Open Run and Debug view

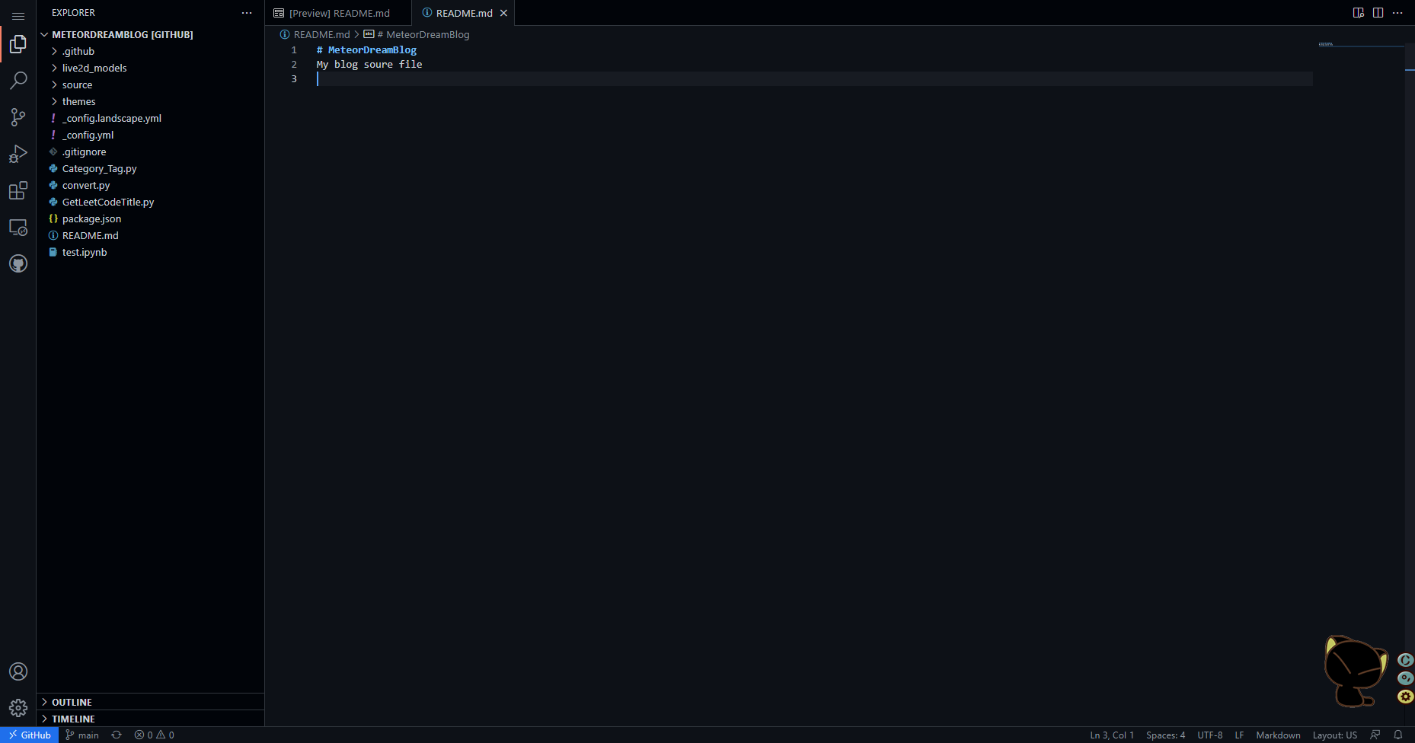(18, 154)
